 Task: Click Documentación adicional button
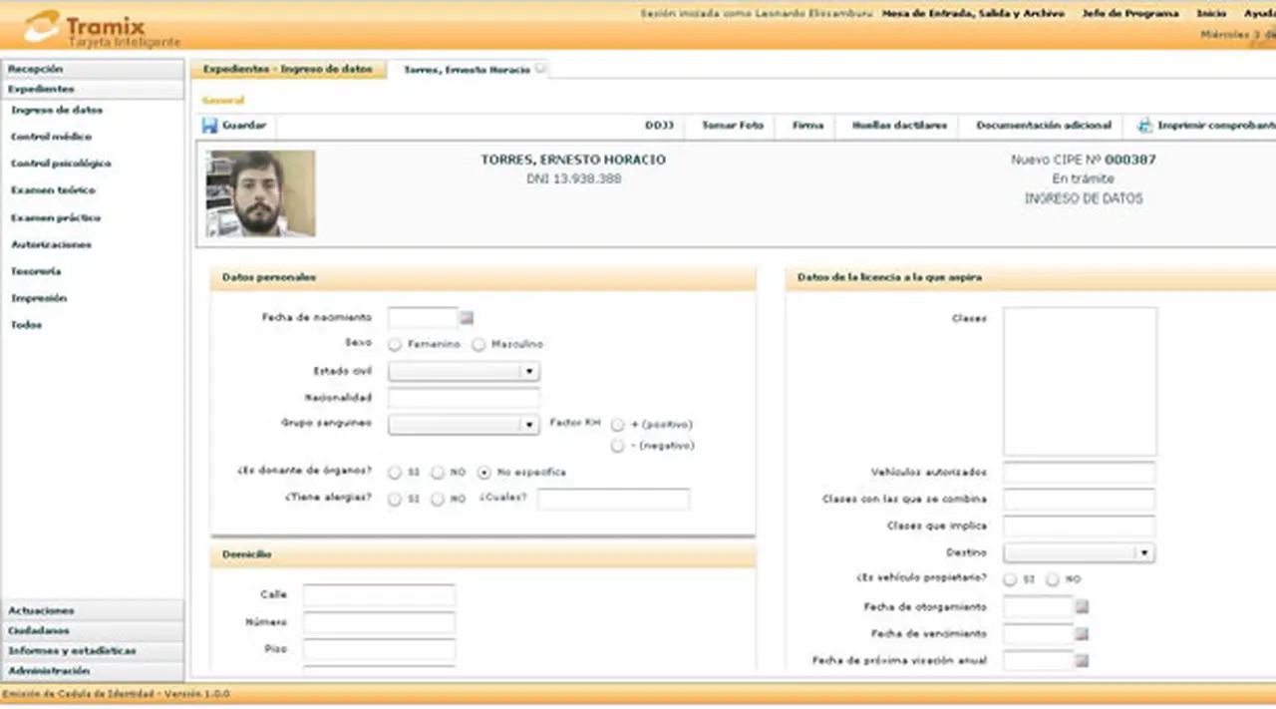click(x=1044, y=126)
